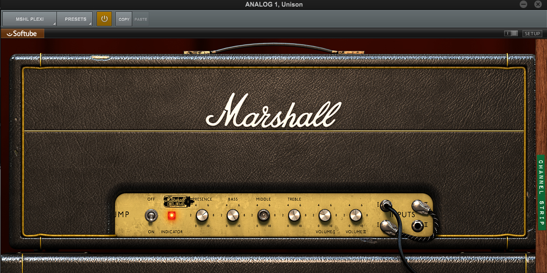Viewport: 547px width, 273px height.
Task: Open the PRESETS dropdown menu
Action: tap(75, 19)
